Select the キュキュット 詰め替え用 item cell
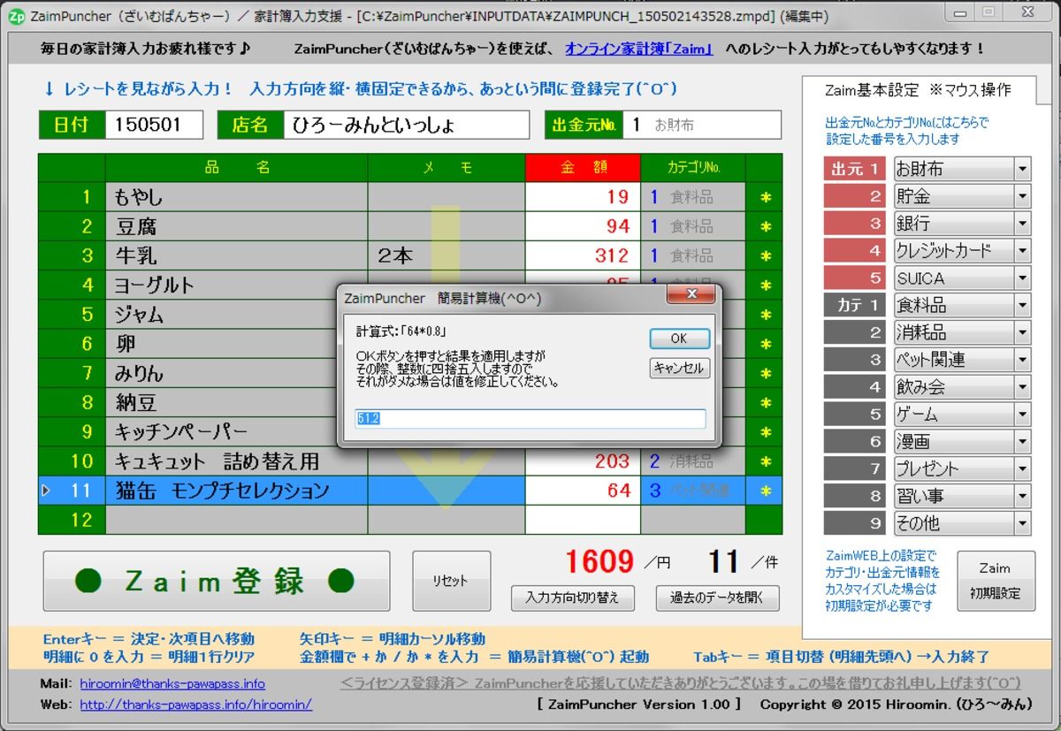1061x731 pixels. click(236, 461)
